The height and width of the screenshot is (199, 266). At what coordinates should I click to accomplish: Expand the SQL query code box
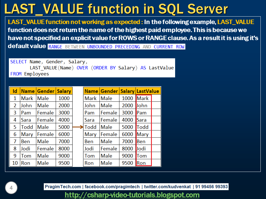coord(93,67)
